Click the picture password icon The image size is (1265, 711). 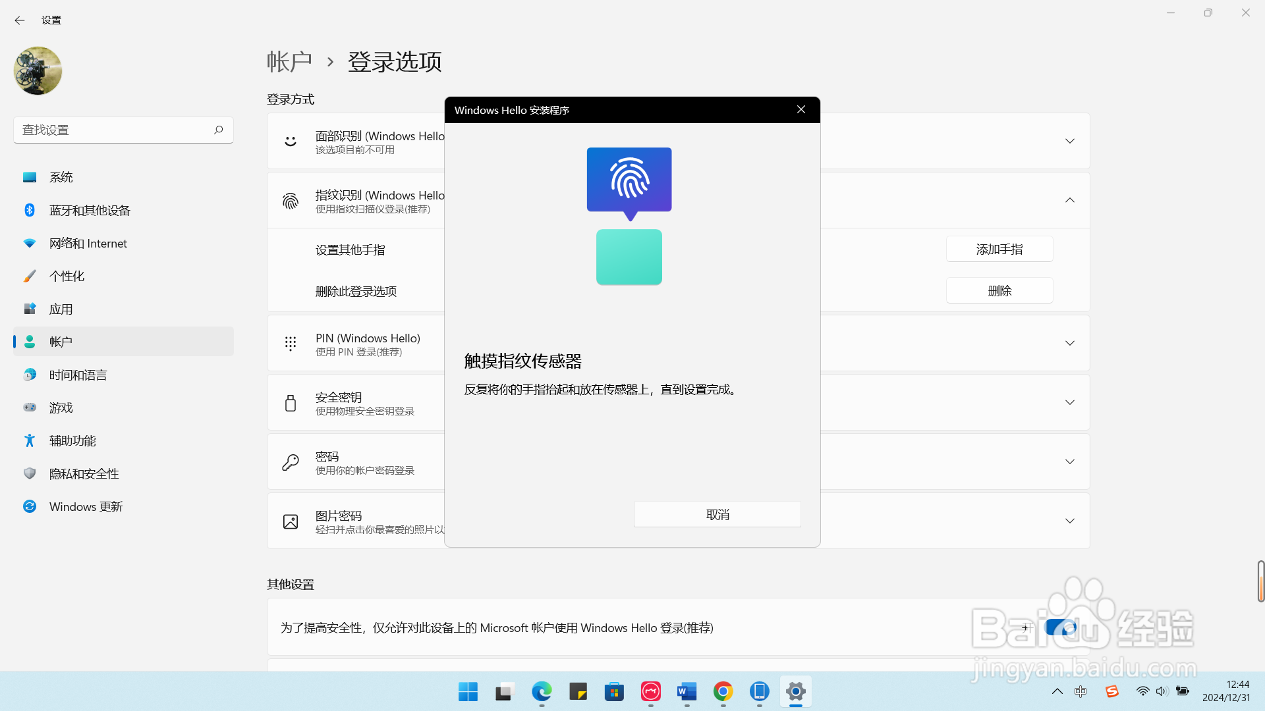[291, 521]
